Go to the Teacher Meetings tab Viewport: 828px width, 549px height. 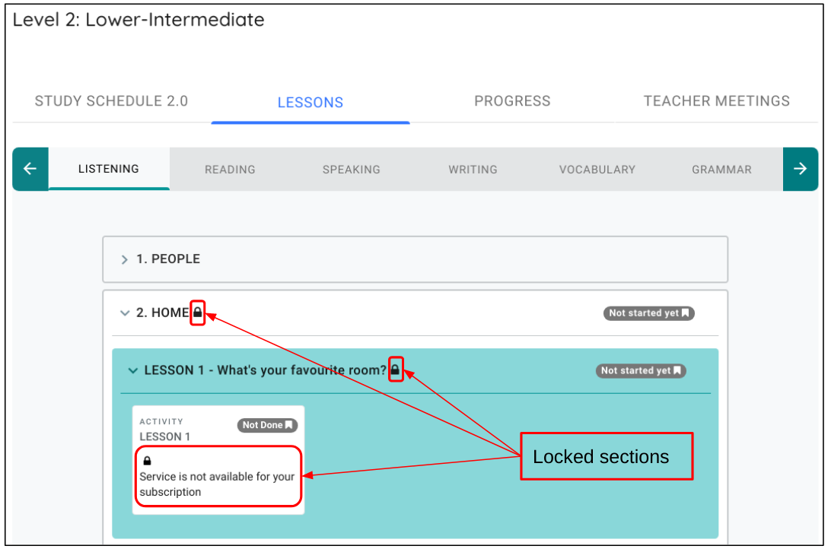[x=716, y=101]
